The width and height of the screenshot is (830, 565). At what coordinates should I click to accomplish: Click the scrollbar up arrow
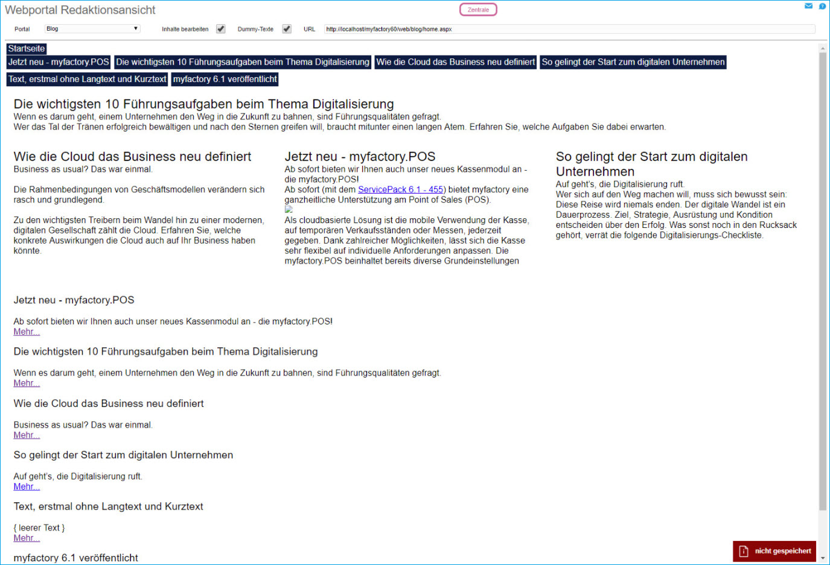point(822,48)
